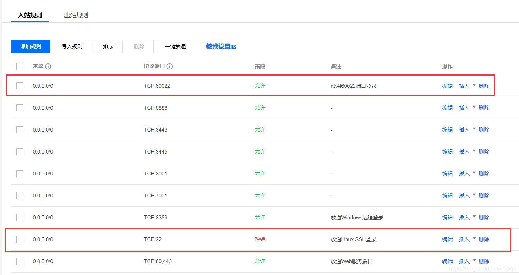
Task: Expand 插入 dropdown for TCP:80,443 rule
Action: (474, 260)
